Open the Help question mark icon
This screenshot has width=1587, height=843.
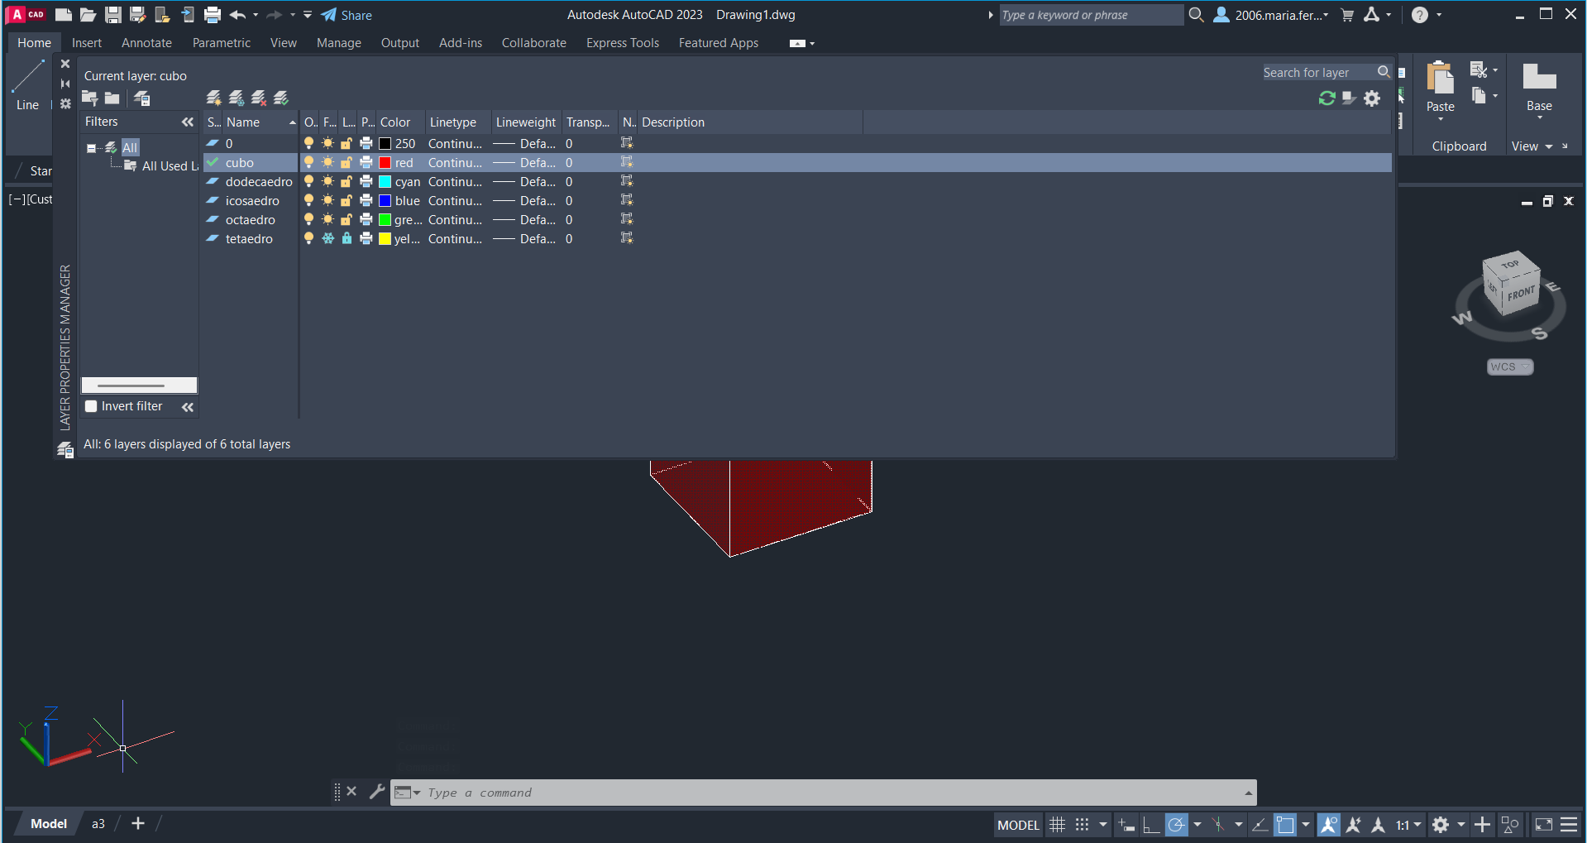pyautogui.click(x=1420, y=15)
